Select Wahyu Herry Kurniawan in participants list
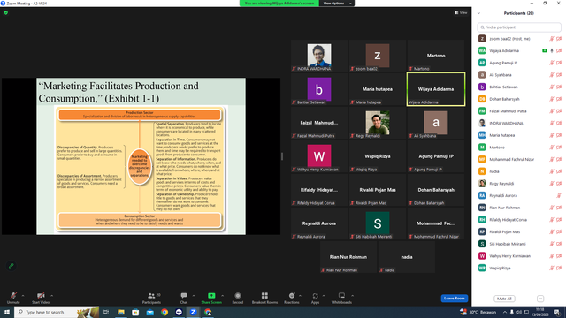This screenshot has width=566, height=318. click(x=519, y=256)
